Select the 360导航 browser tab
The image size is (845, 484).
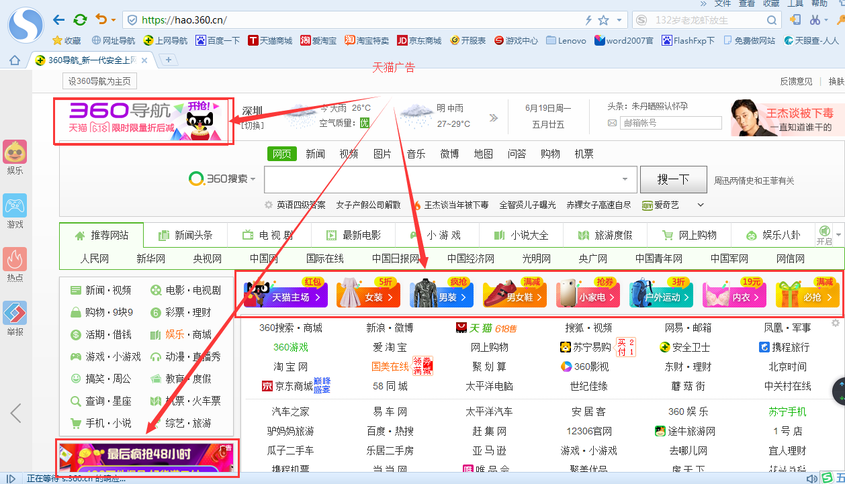pyautogui.click(x=92, y=60)
